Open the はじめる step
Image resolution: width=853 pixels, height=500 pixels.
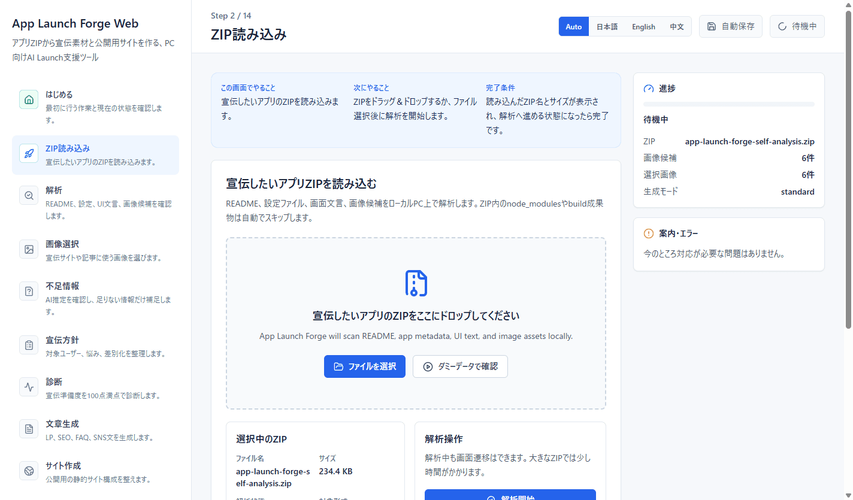[95, 107]
